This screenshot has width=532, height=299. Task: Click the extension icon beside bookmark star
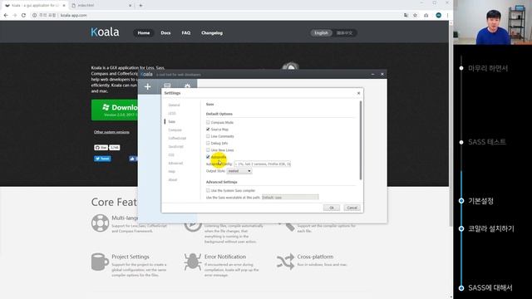pyautogui.click(x=426, y=15)
